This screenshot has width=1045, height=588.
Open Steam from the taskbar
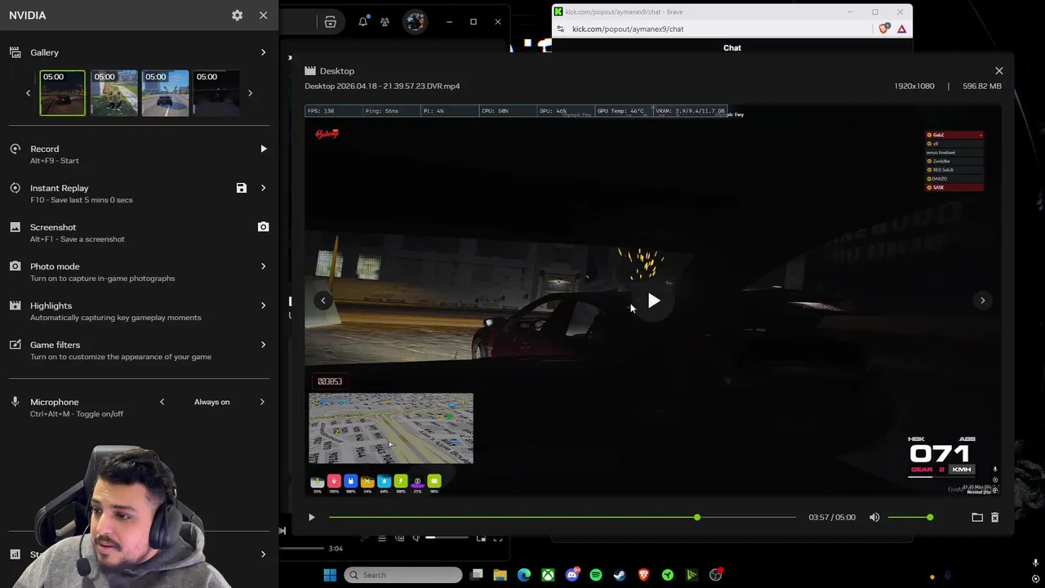[x=620, y=575]
